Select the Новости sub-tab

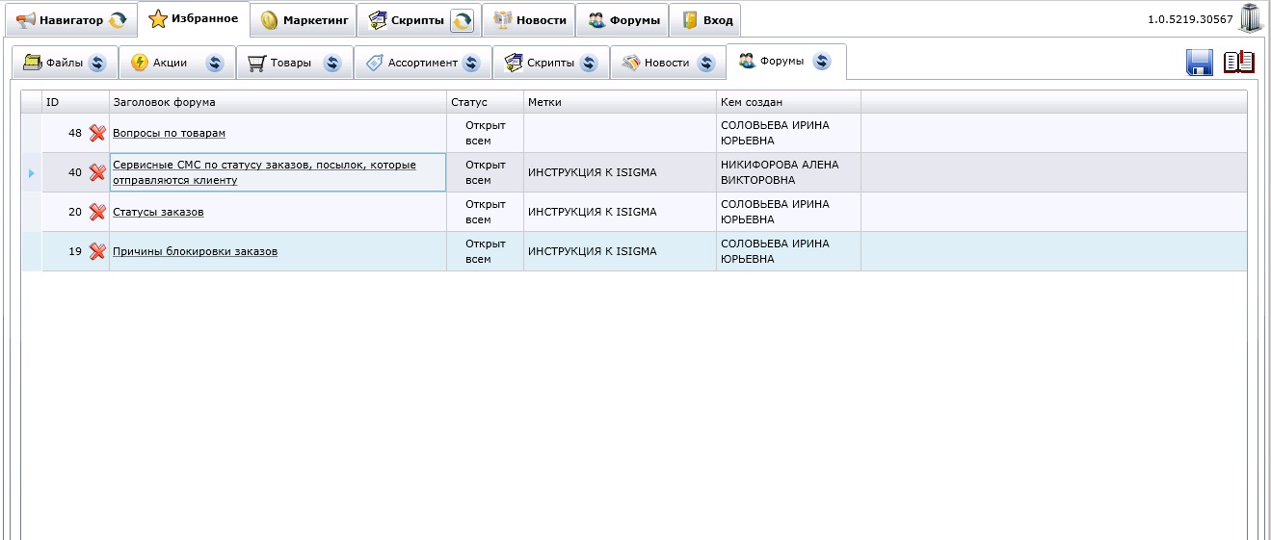(x=667, y=63)
